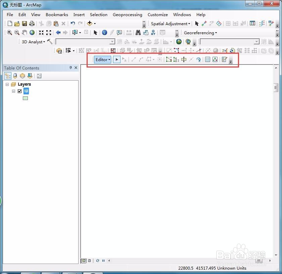
Task: Select the Zoom In tool
Action: pos(9,32)
